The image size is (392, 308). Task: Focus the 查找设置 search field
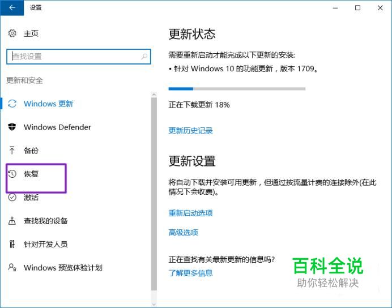pos(79,57)
